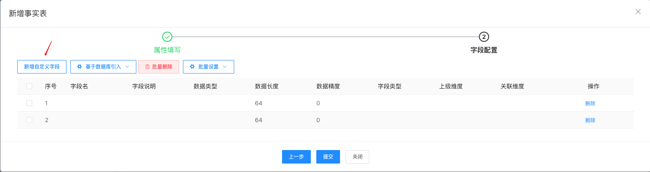Click the 提交 button

point(328,157)
